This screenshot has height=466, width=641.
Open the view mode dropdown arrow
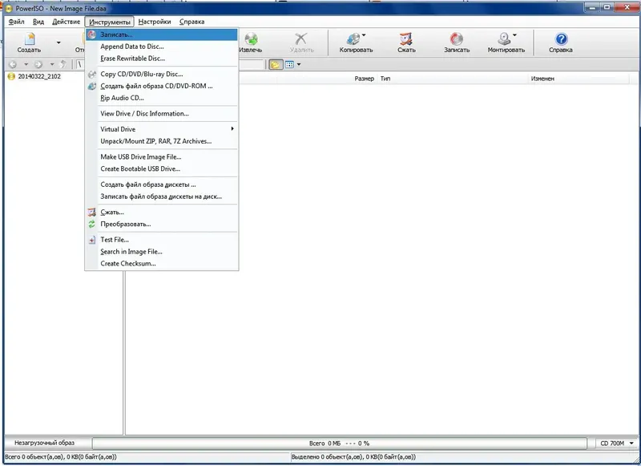tap(299, 64)
